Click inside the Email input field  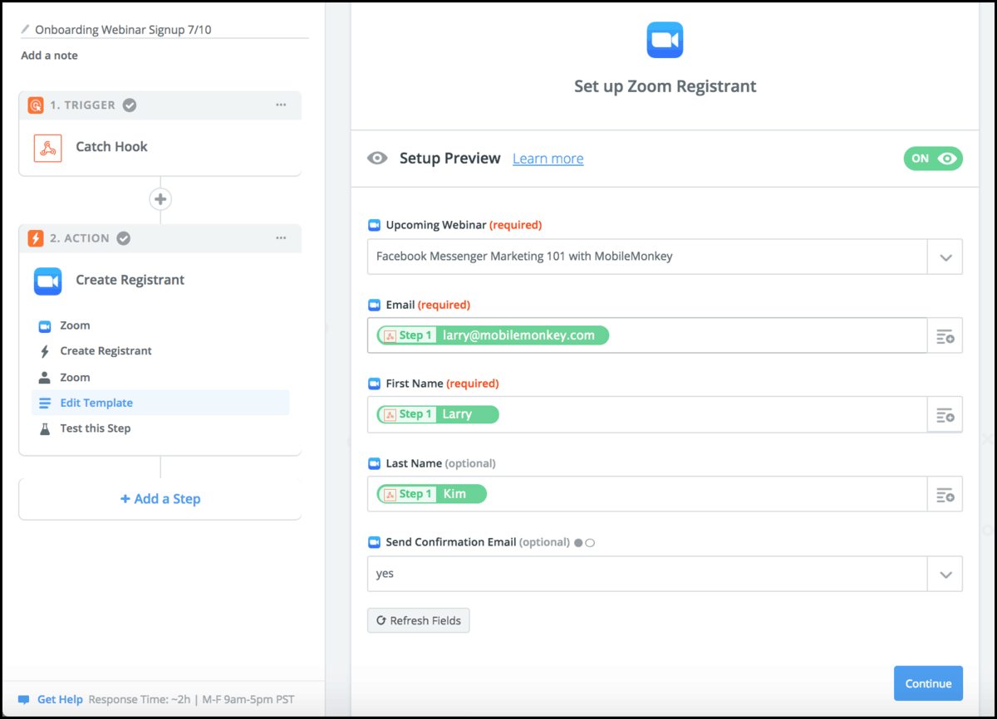click(647, 335)
